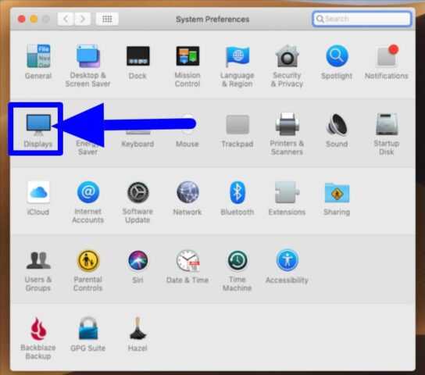Click the back navigation arrow
The width and height of the screenshot is (425, 375).
click(x=66, y=19)
